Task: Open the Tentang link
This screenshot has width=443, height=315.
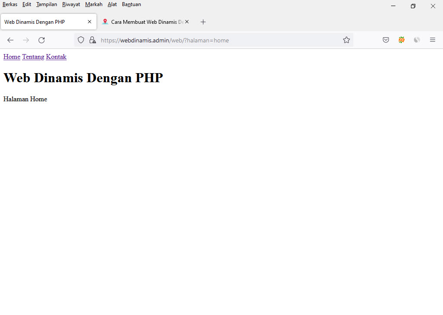Action: click(x=33, y=57)
